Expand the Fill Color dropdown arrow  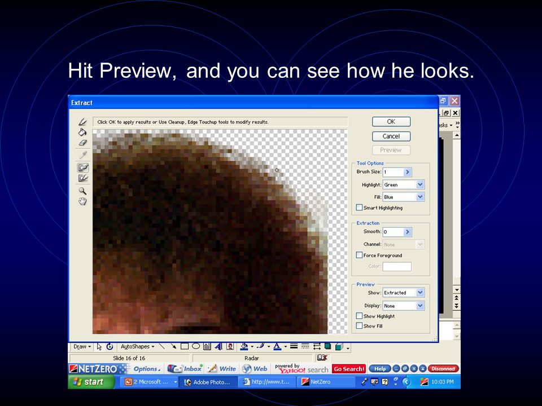click(x=252, y=347)
